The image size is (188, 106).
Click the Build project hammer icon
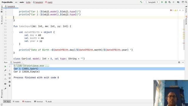pos(141,2)
